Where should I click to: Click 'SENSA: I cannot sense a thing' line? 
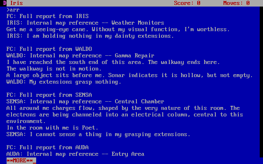click(x=98, y=134)
